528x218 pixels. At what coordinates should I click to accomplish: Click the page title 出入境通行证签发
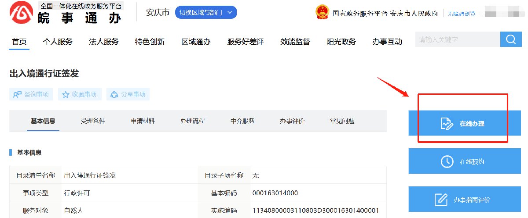44,74
